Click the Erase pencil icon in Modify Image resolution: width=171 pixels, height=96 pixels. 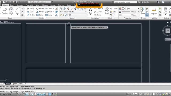click(56, 9)
